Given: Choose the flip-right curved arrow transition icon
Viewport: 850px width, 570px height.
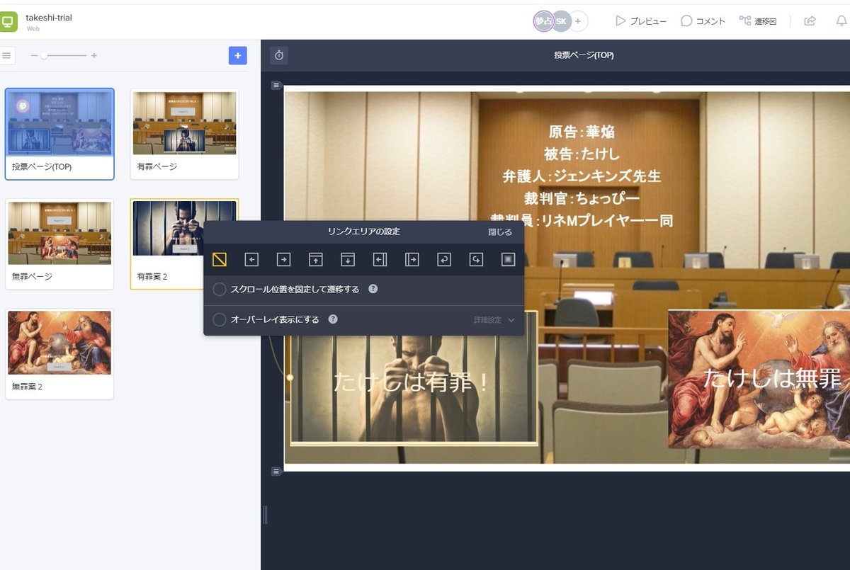Looking at the screenshot, I should point(476,260).
